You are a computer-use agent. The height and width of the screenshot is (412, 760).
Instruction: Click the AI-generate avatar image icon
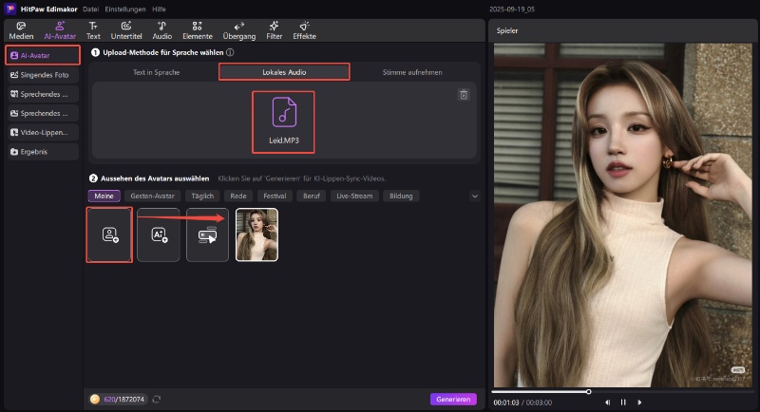pos(159,234)
